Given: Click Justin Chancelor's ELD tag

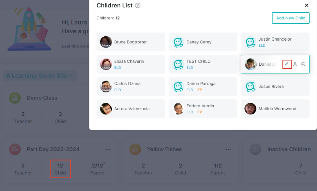Looking at the screenshot, I should tap(262, 46).
